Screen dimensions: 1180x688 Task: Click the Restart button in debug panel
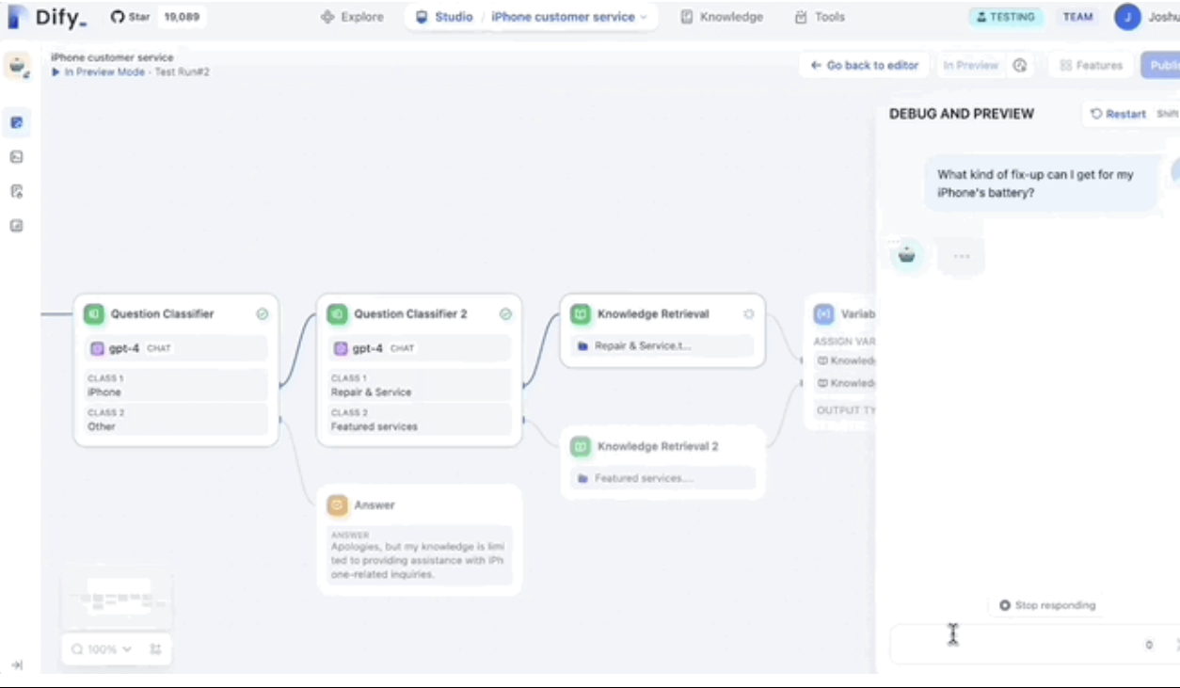1118,114
